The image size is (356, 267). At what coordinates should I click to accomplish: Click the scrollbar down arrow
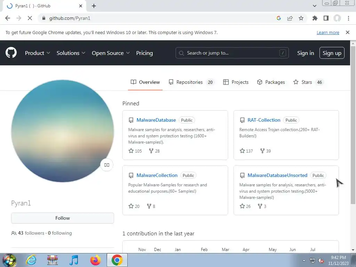[353, 250]
